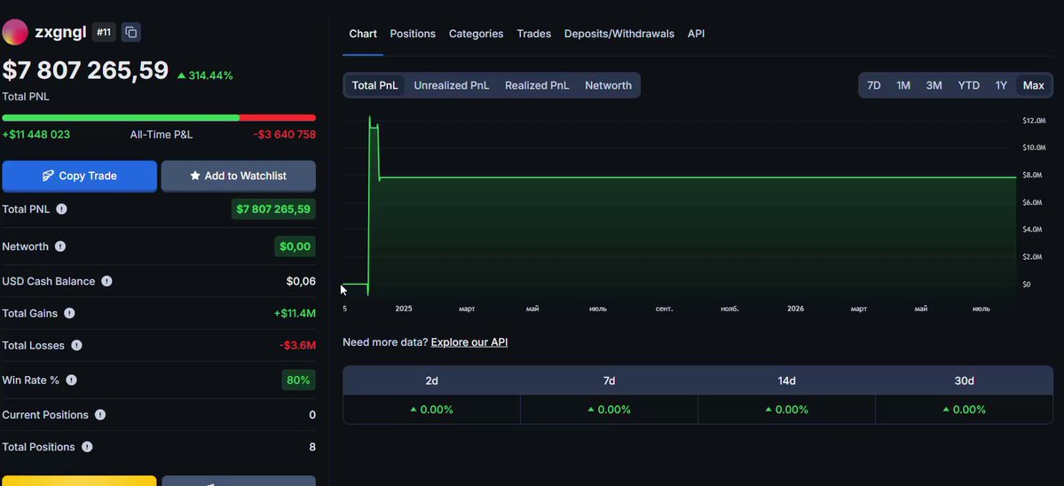
Task: Click the 2d performance column header
Action: point(431,381)
